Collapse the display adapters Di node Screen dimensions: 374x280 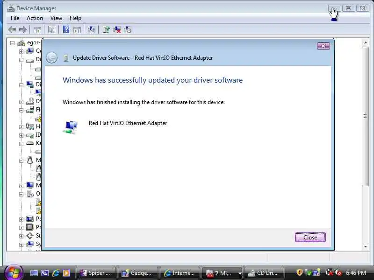(21, 85)
